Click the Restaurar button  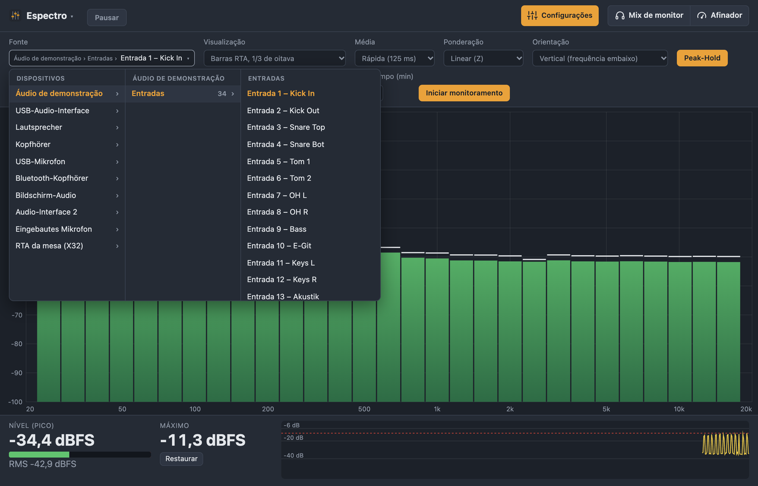point(181,459)
